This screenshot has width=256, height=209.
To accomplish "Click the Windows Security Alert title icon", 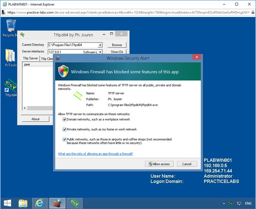I will (58, 58).
